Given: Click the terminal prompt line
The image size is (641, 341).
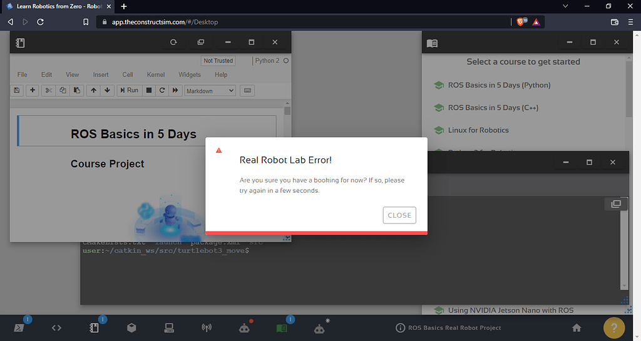Looking at the screenshot, I should (x=165, y=250).
